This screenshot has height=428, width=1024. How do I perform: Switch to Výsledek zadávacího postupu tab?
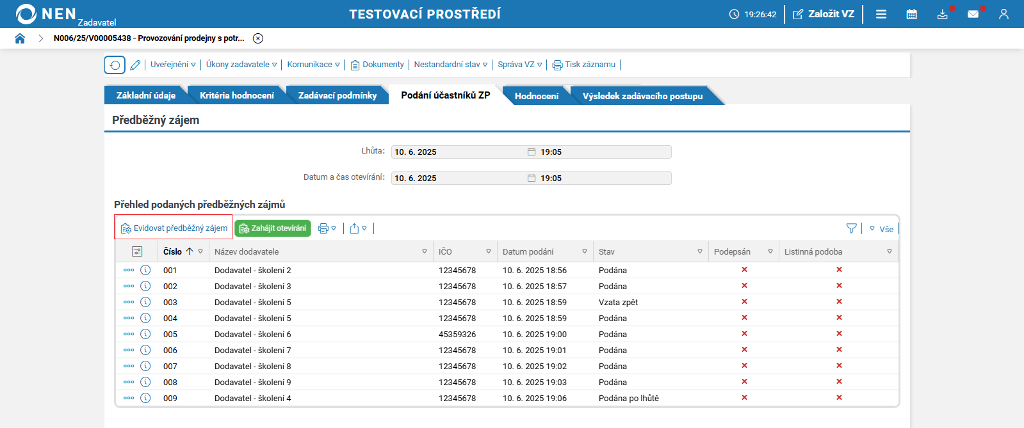(642, 96)
